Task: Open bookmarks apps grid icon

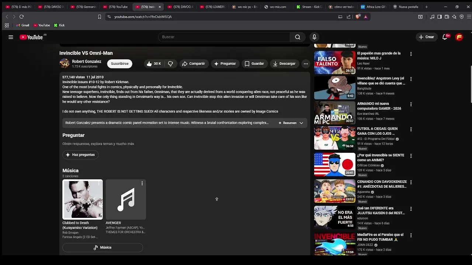Action: pyautogui.click(x=7, y=25)
